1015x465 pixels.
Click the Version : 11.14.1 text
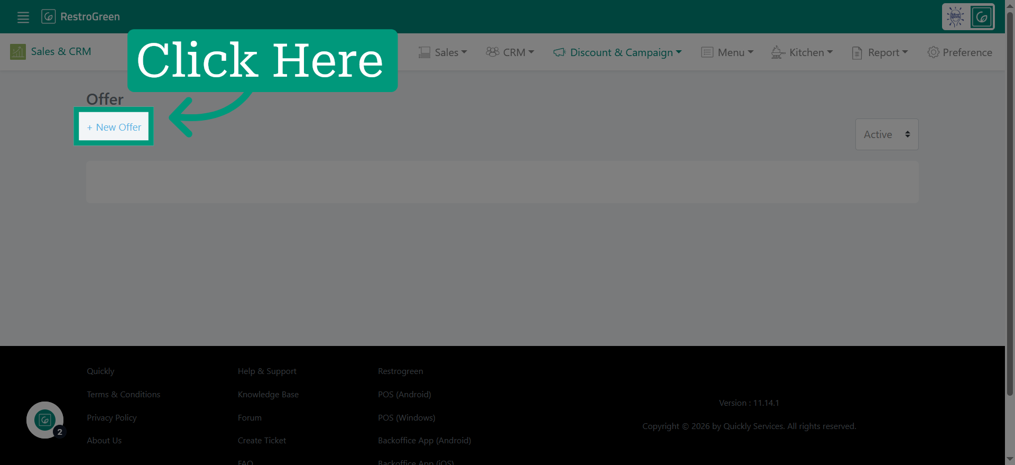(x=749, y=403)
